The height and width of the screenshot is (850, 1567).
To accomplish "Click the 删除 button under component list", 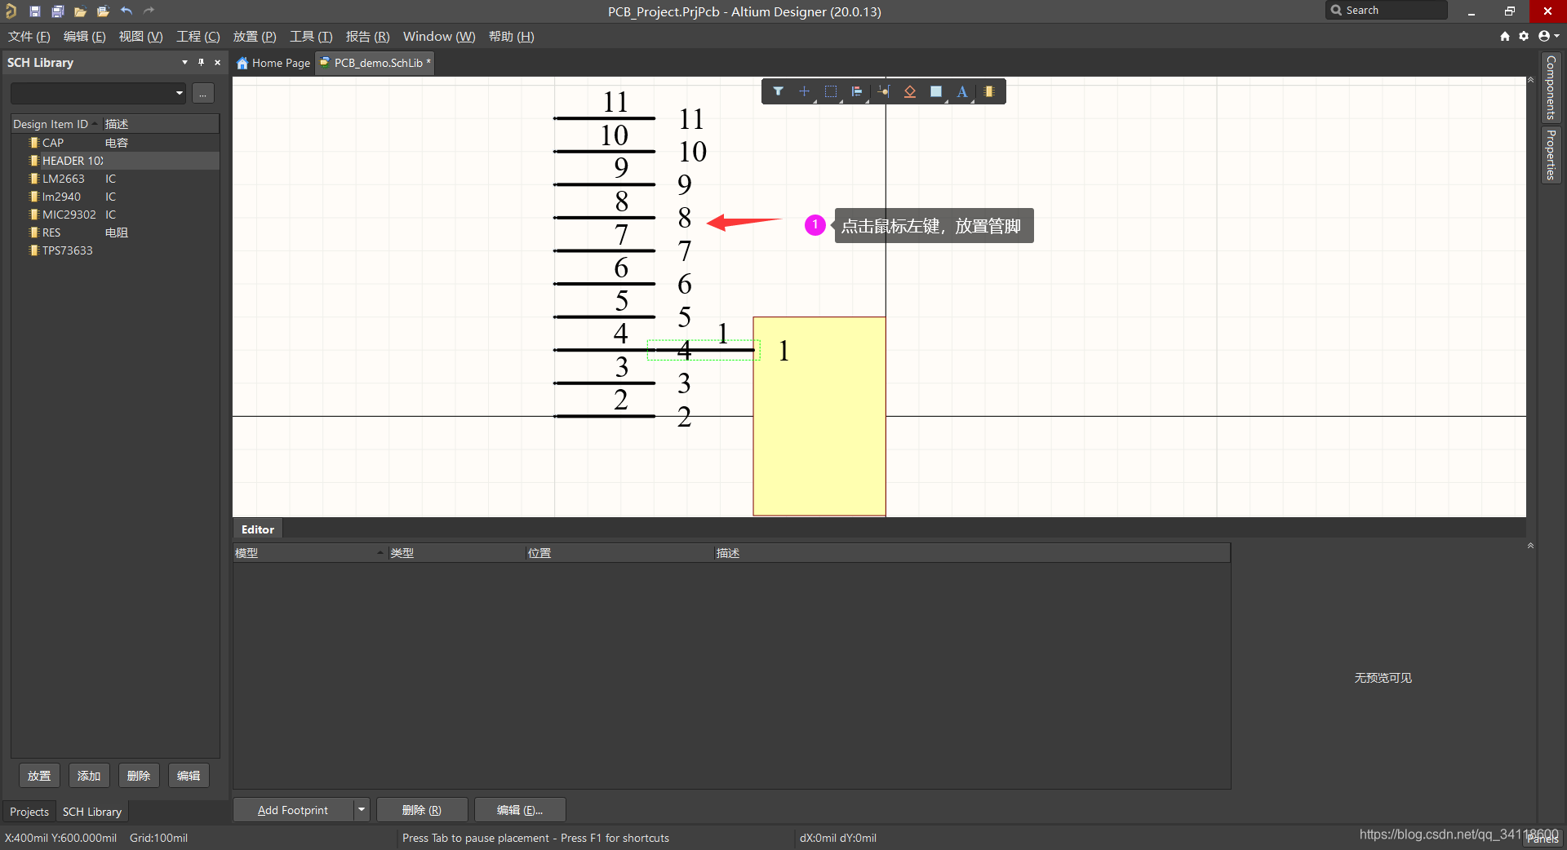I will click(x=139, y=776).
